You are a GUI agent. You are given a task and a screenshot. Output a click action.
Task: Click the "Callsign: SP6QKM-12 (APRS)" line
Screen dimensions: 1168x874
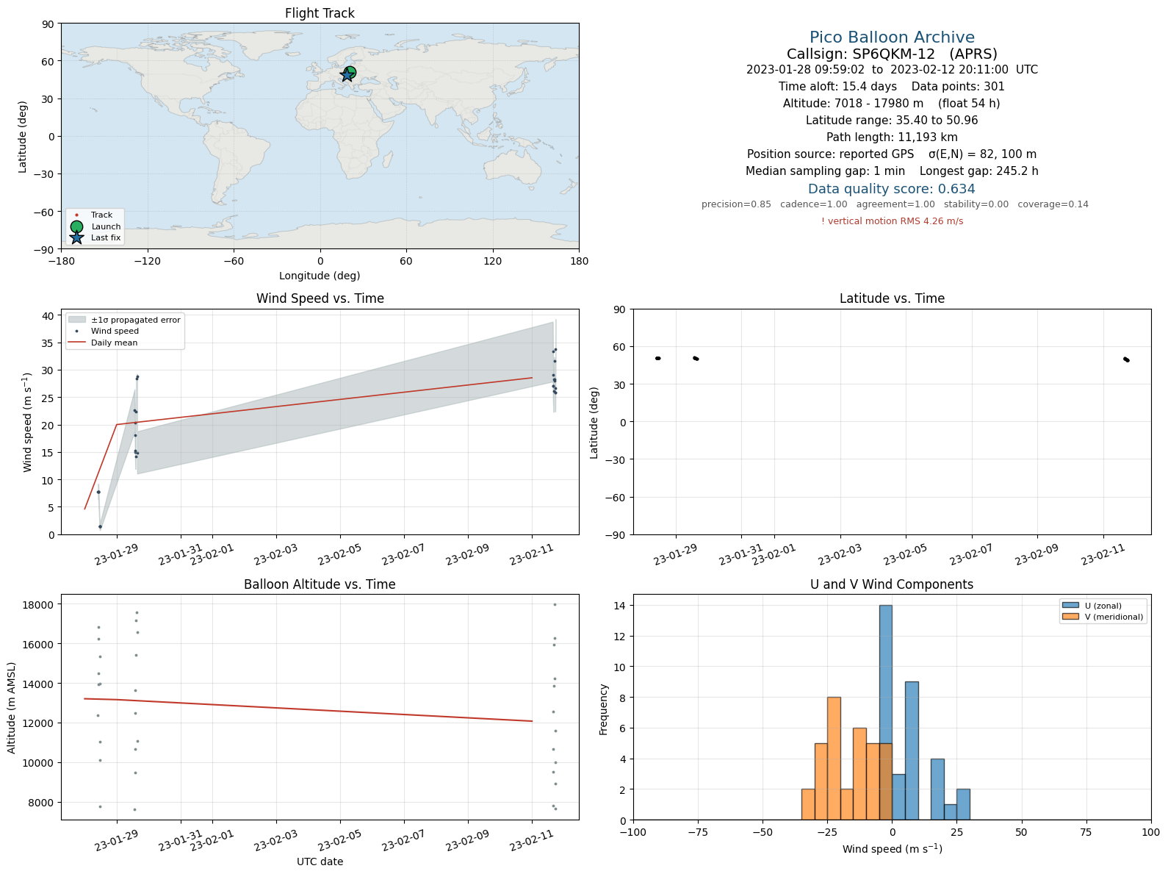[x=892, y=54]
